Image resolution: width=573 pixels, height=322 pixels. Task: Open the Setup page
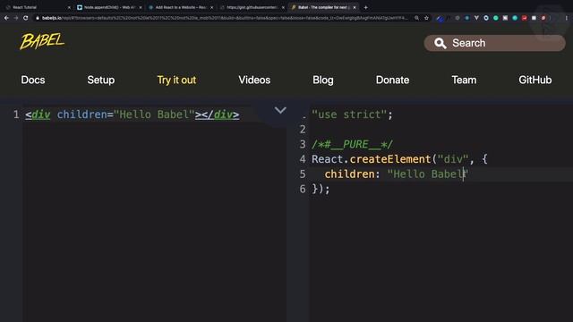pyautogui.click(x=101, y=80)
